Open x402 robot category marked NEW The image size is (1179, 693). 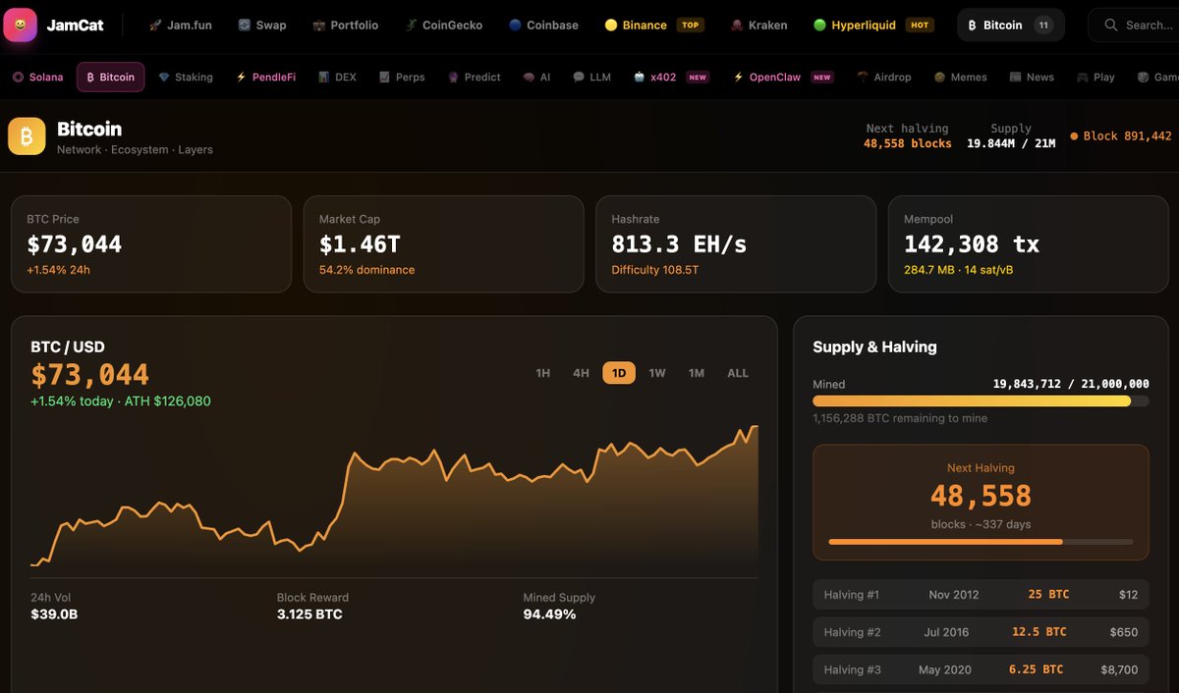click(671, 77)
